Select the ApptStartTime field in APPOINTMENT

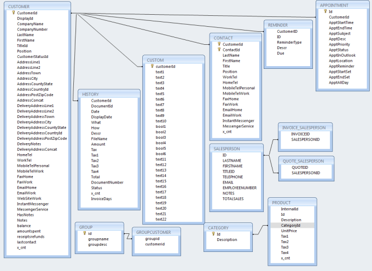coord(341,22)
